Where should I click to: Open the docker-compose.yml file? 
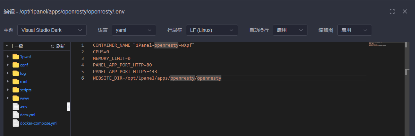pyautogui.click(x=39, y=123)
